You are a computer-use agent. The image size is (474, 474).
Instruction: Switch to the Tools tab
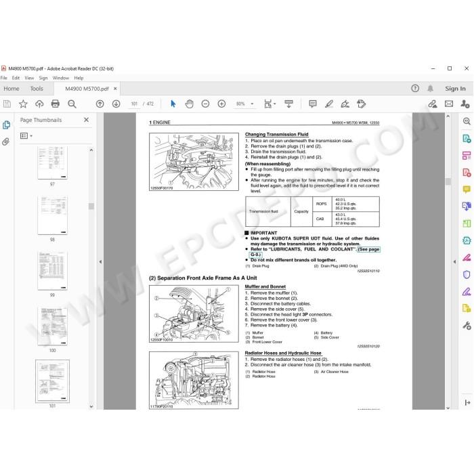(x=37, y=89)
